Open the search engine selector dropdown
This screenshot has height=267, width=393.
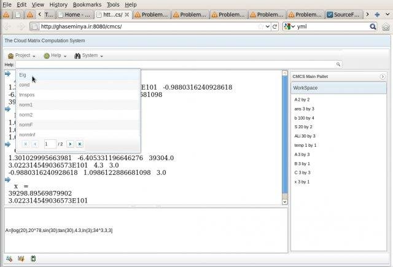(289, 26)
